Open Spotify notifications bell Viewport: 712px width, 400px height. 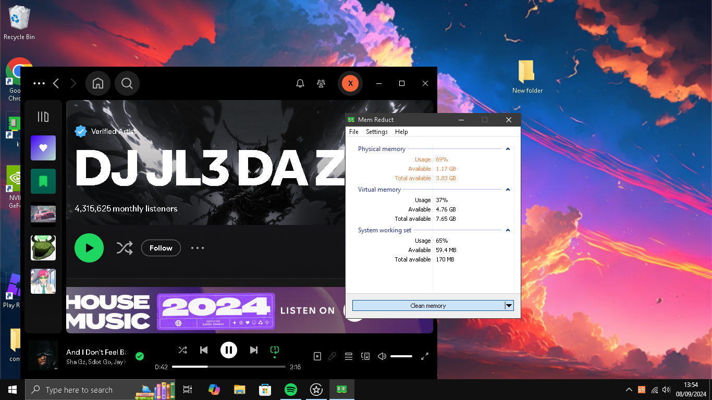(300, 83)
